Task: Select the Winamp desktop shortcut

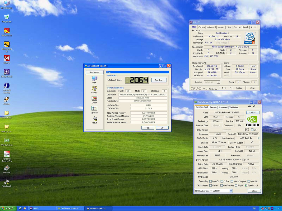Action: (7, 101)
